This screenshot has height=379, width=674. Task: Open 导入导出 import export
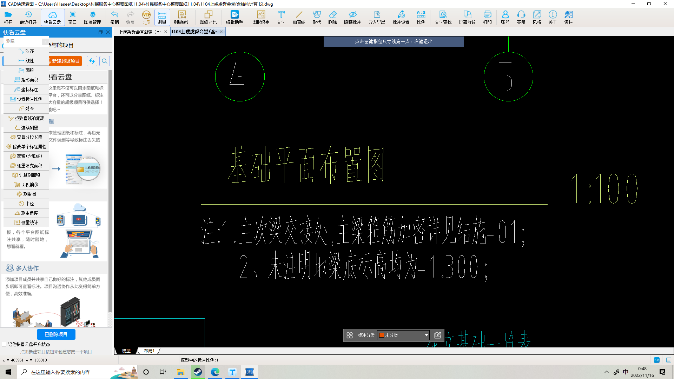(x=377, y=17)
